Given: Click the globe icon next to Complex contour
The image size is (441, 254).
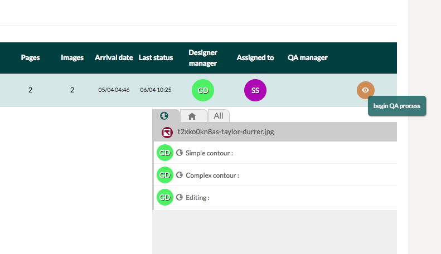Looking at the screenshot, I should coord(180,175).
